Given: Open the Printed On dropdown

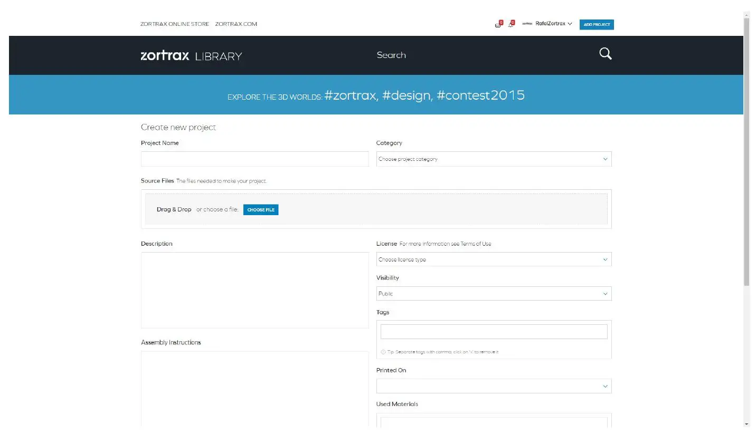Looking at the screenshot, I should click(x=493, y=386).
